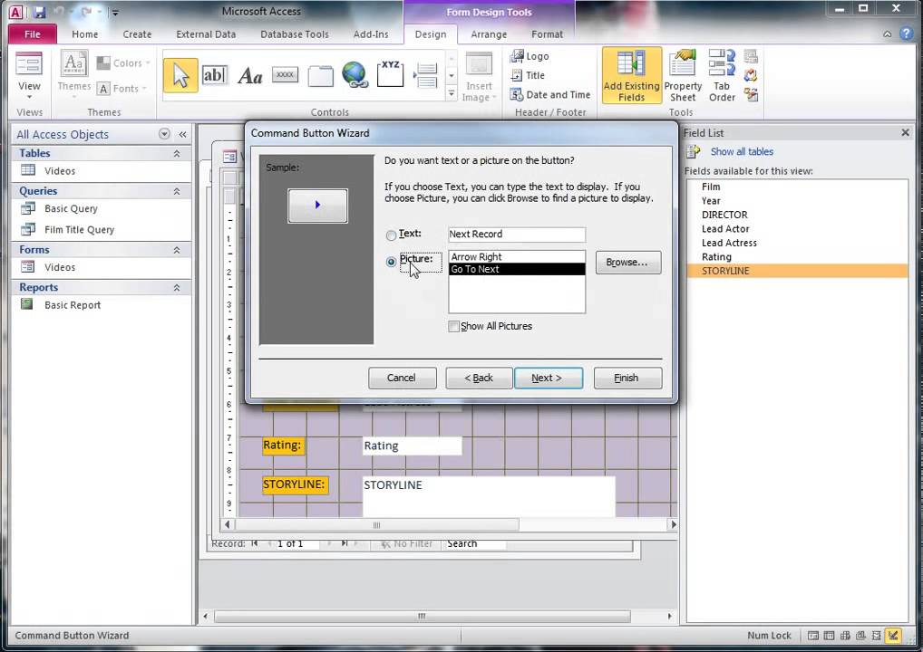This screenshot has height=652, width=923.
Task: Insert Date and Time in header
Action: (550, 95)
